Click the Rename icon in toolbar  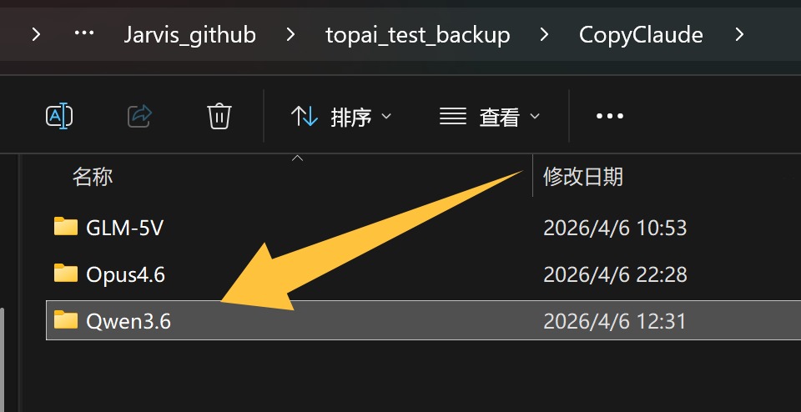pyautogui.click(x=59, y=116)
